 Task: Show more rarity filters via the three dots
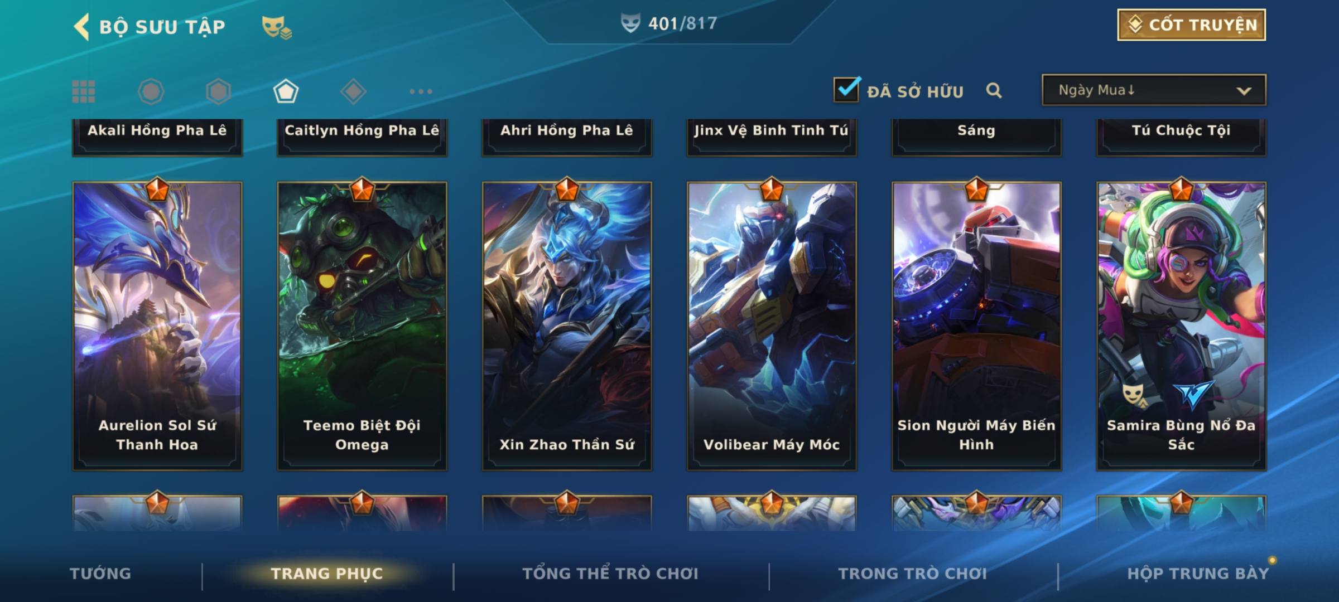point(421,91)
